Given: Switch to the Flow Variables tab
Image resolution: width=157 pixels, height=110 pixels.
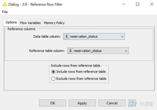Looking at the screenshot, I should 30,23.
